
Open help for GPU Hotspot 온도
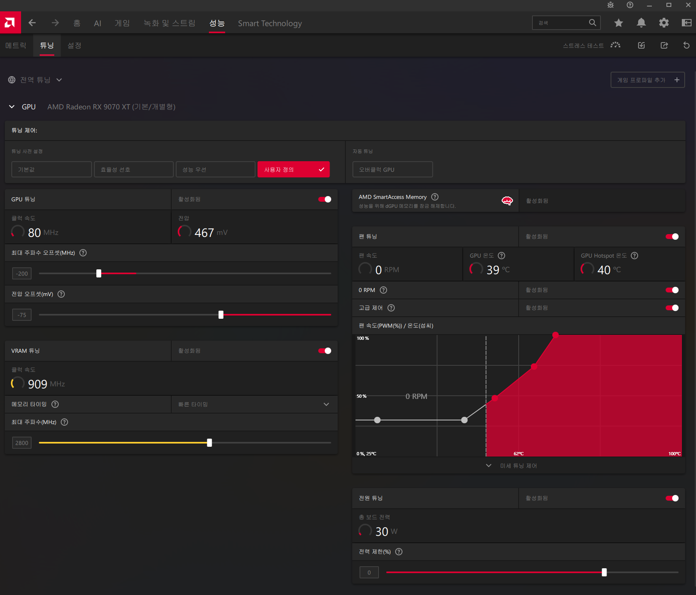tap(634, 256)
